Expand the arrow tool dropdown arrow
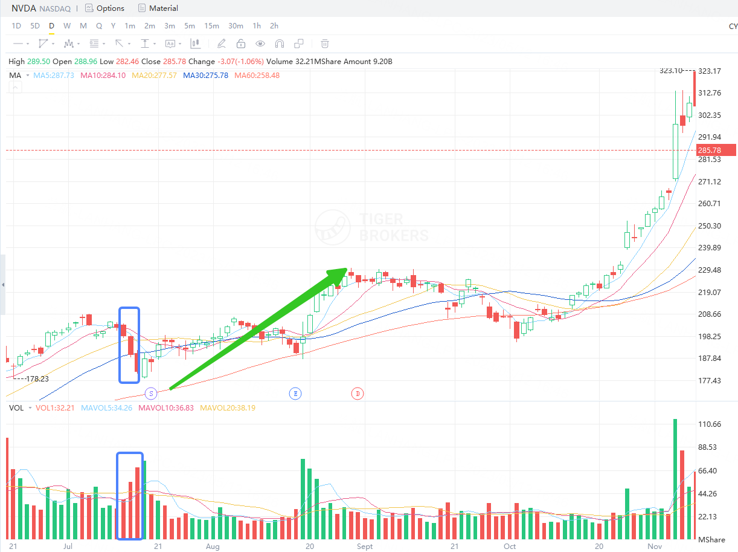738x552 pixels. (x=129, y=44)
